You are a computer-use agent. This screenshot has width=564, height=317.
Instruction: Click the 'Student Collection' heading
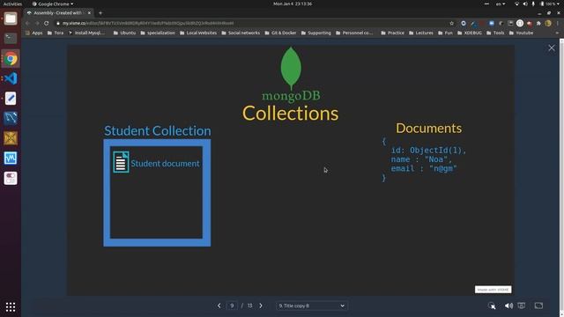click(x=158, y=131)
